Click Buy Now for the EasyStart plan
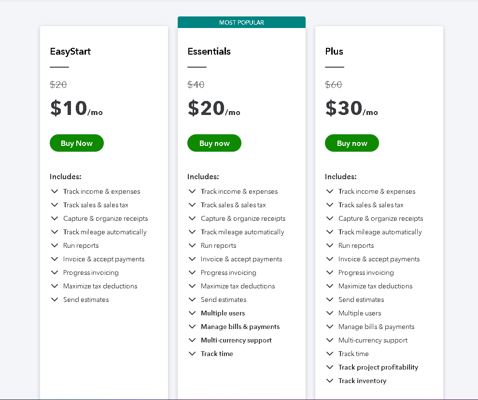 76,143
